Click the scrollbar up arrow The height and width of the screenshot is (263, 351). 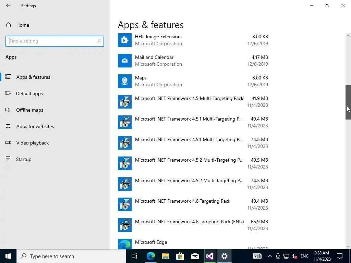coord(348,36)
